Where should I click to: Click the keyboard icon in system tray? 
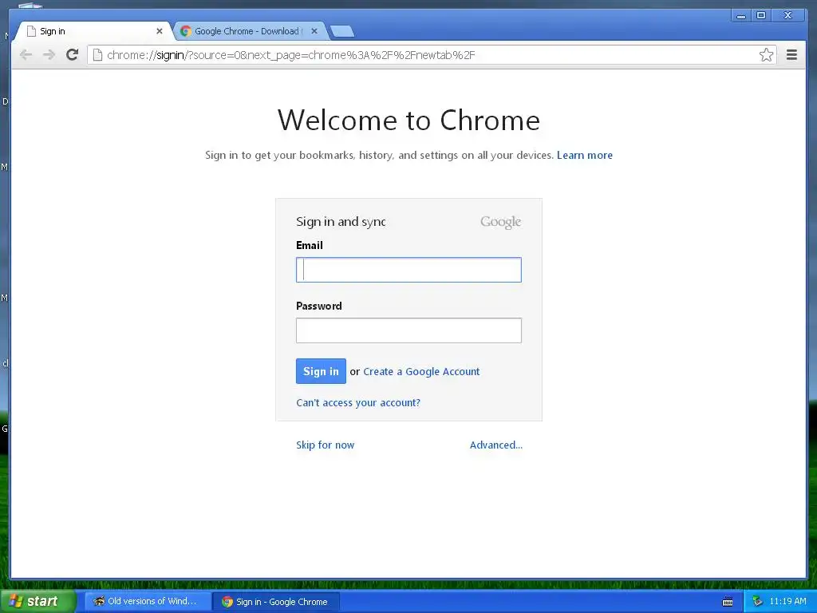(728, 602)
